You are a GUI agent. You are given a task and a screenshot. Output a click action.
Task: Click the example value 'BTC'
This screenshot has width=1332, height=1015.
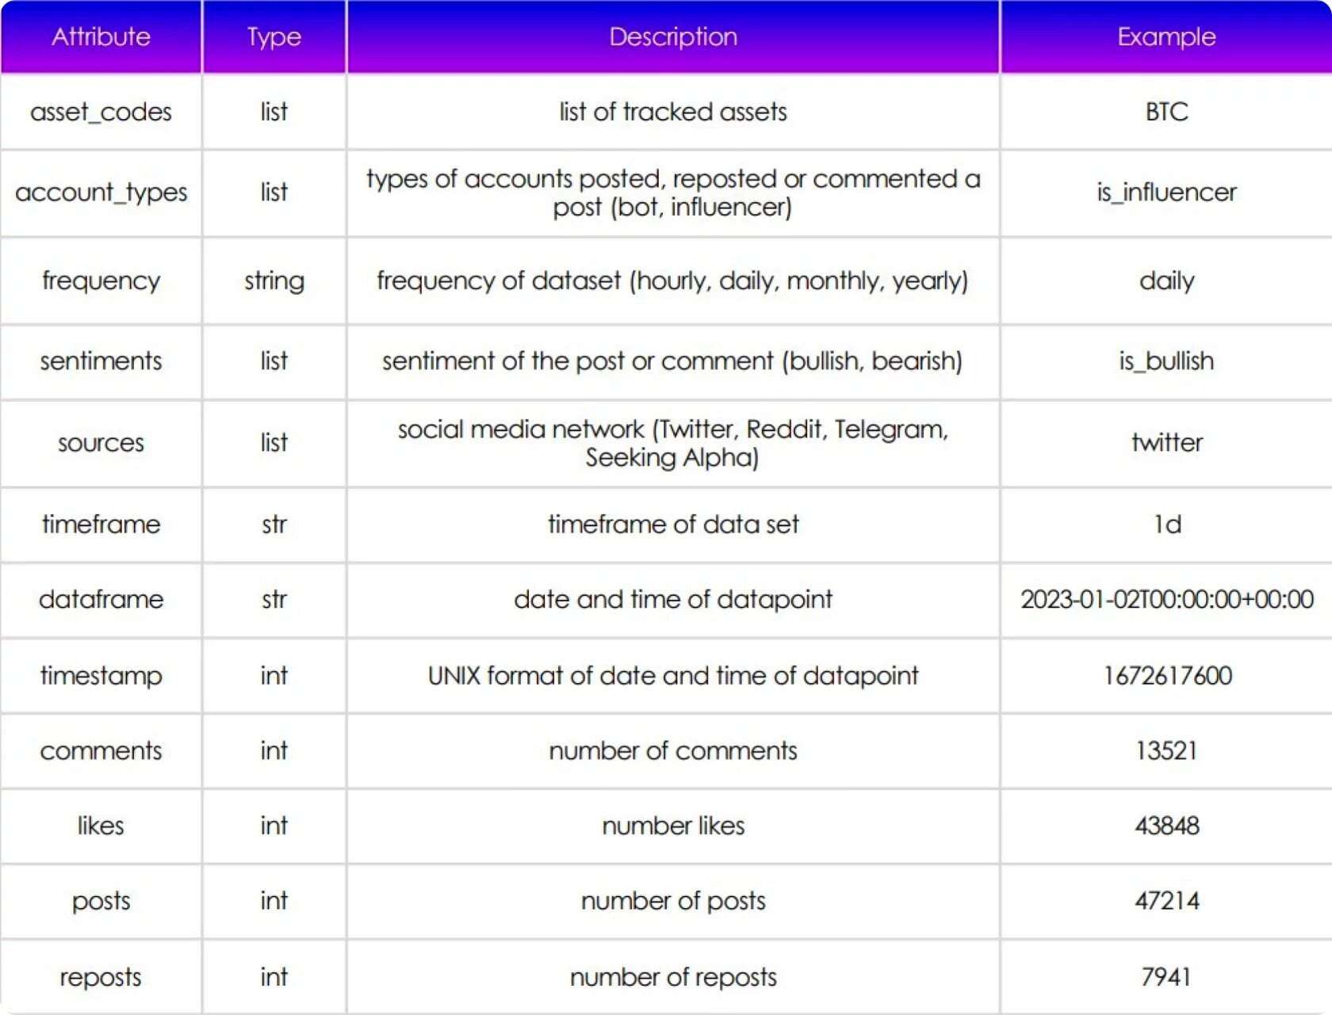coord(1166,112)
